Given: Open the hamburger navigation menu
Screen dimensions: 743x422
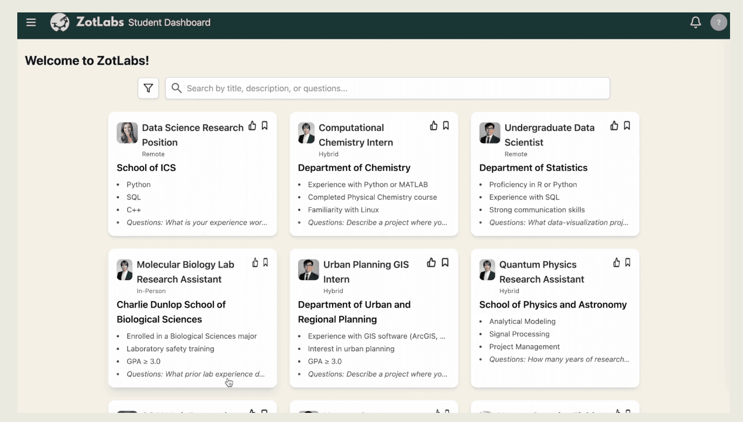Looking at the screenshot, I should coord(31,23).
